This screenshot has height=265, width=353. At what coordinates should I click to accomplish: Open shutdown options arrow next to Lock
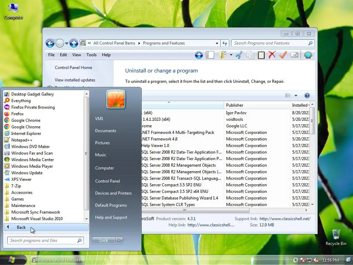pos(119,241)
